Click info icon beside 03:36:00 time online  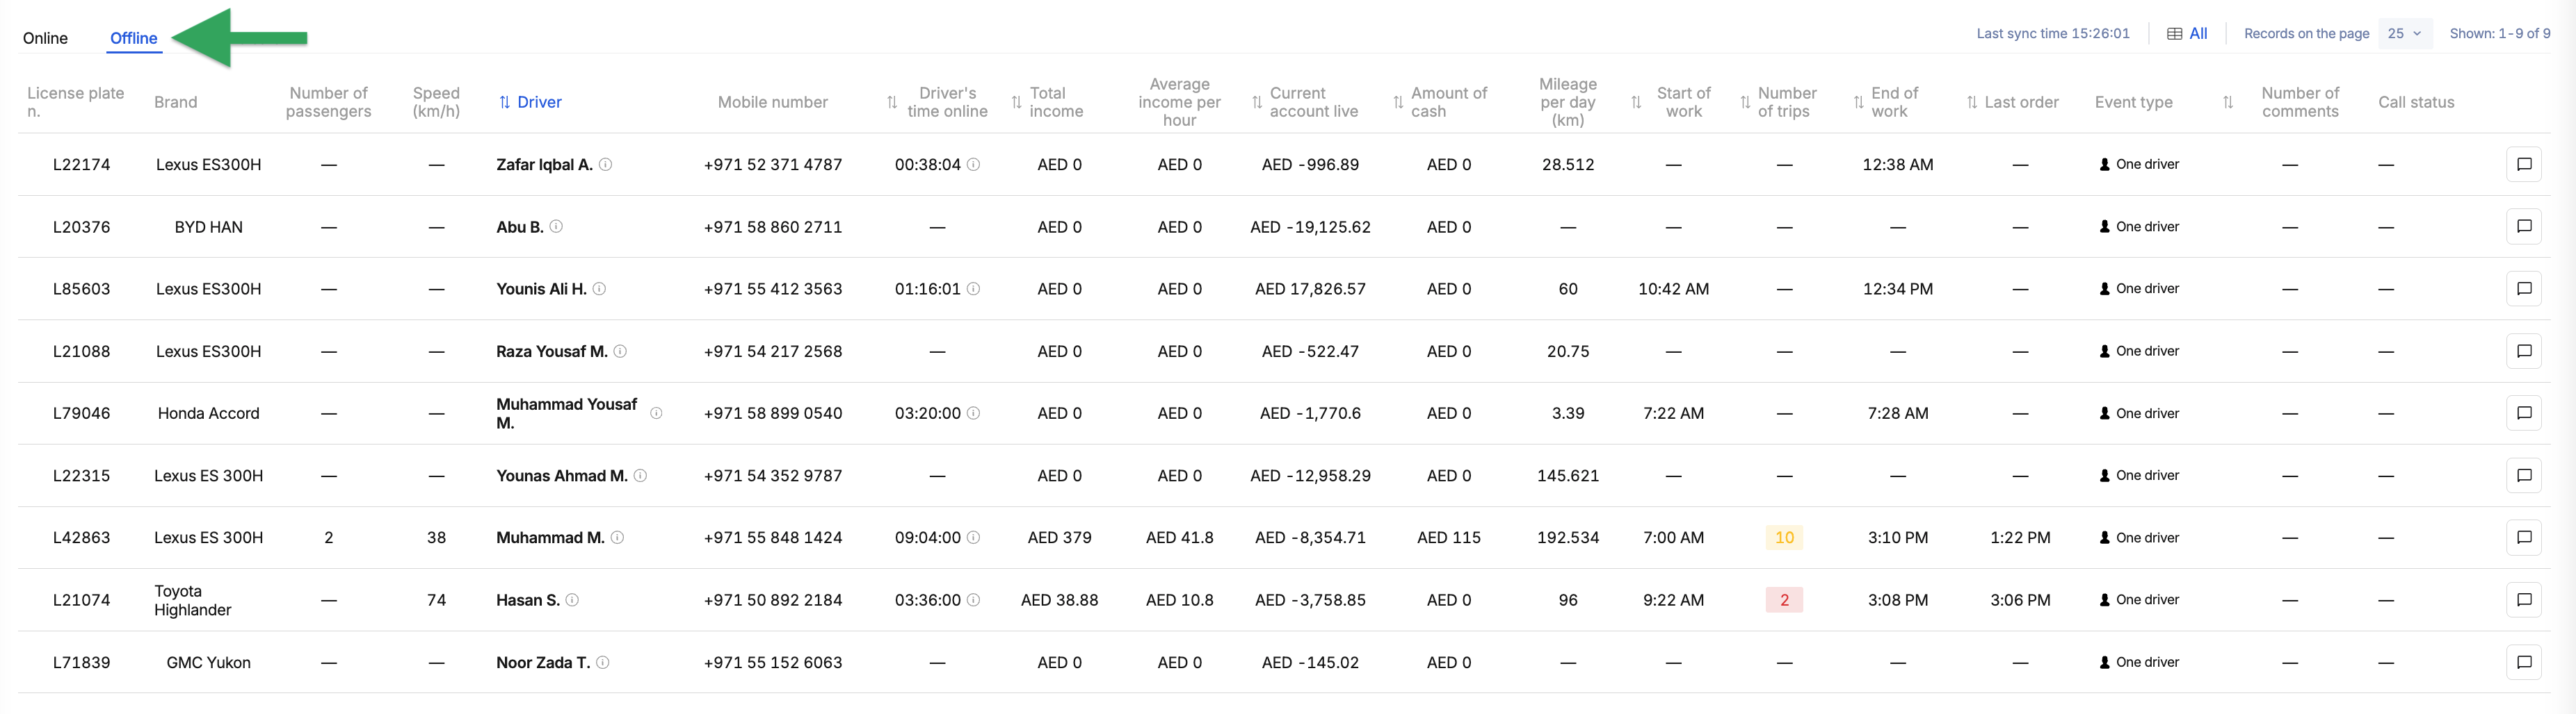click(974, 600)
